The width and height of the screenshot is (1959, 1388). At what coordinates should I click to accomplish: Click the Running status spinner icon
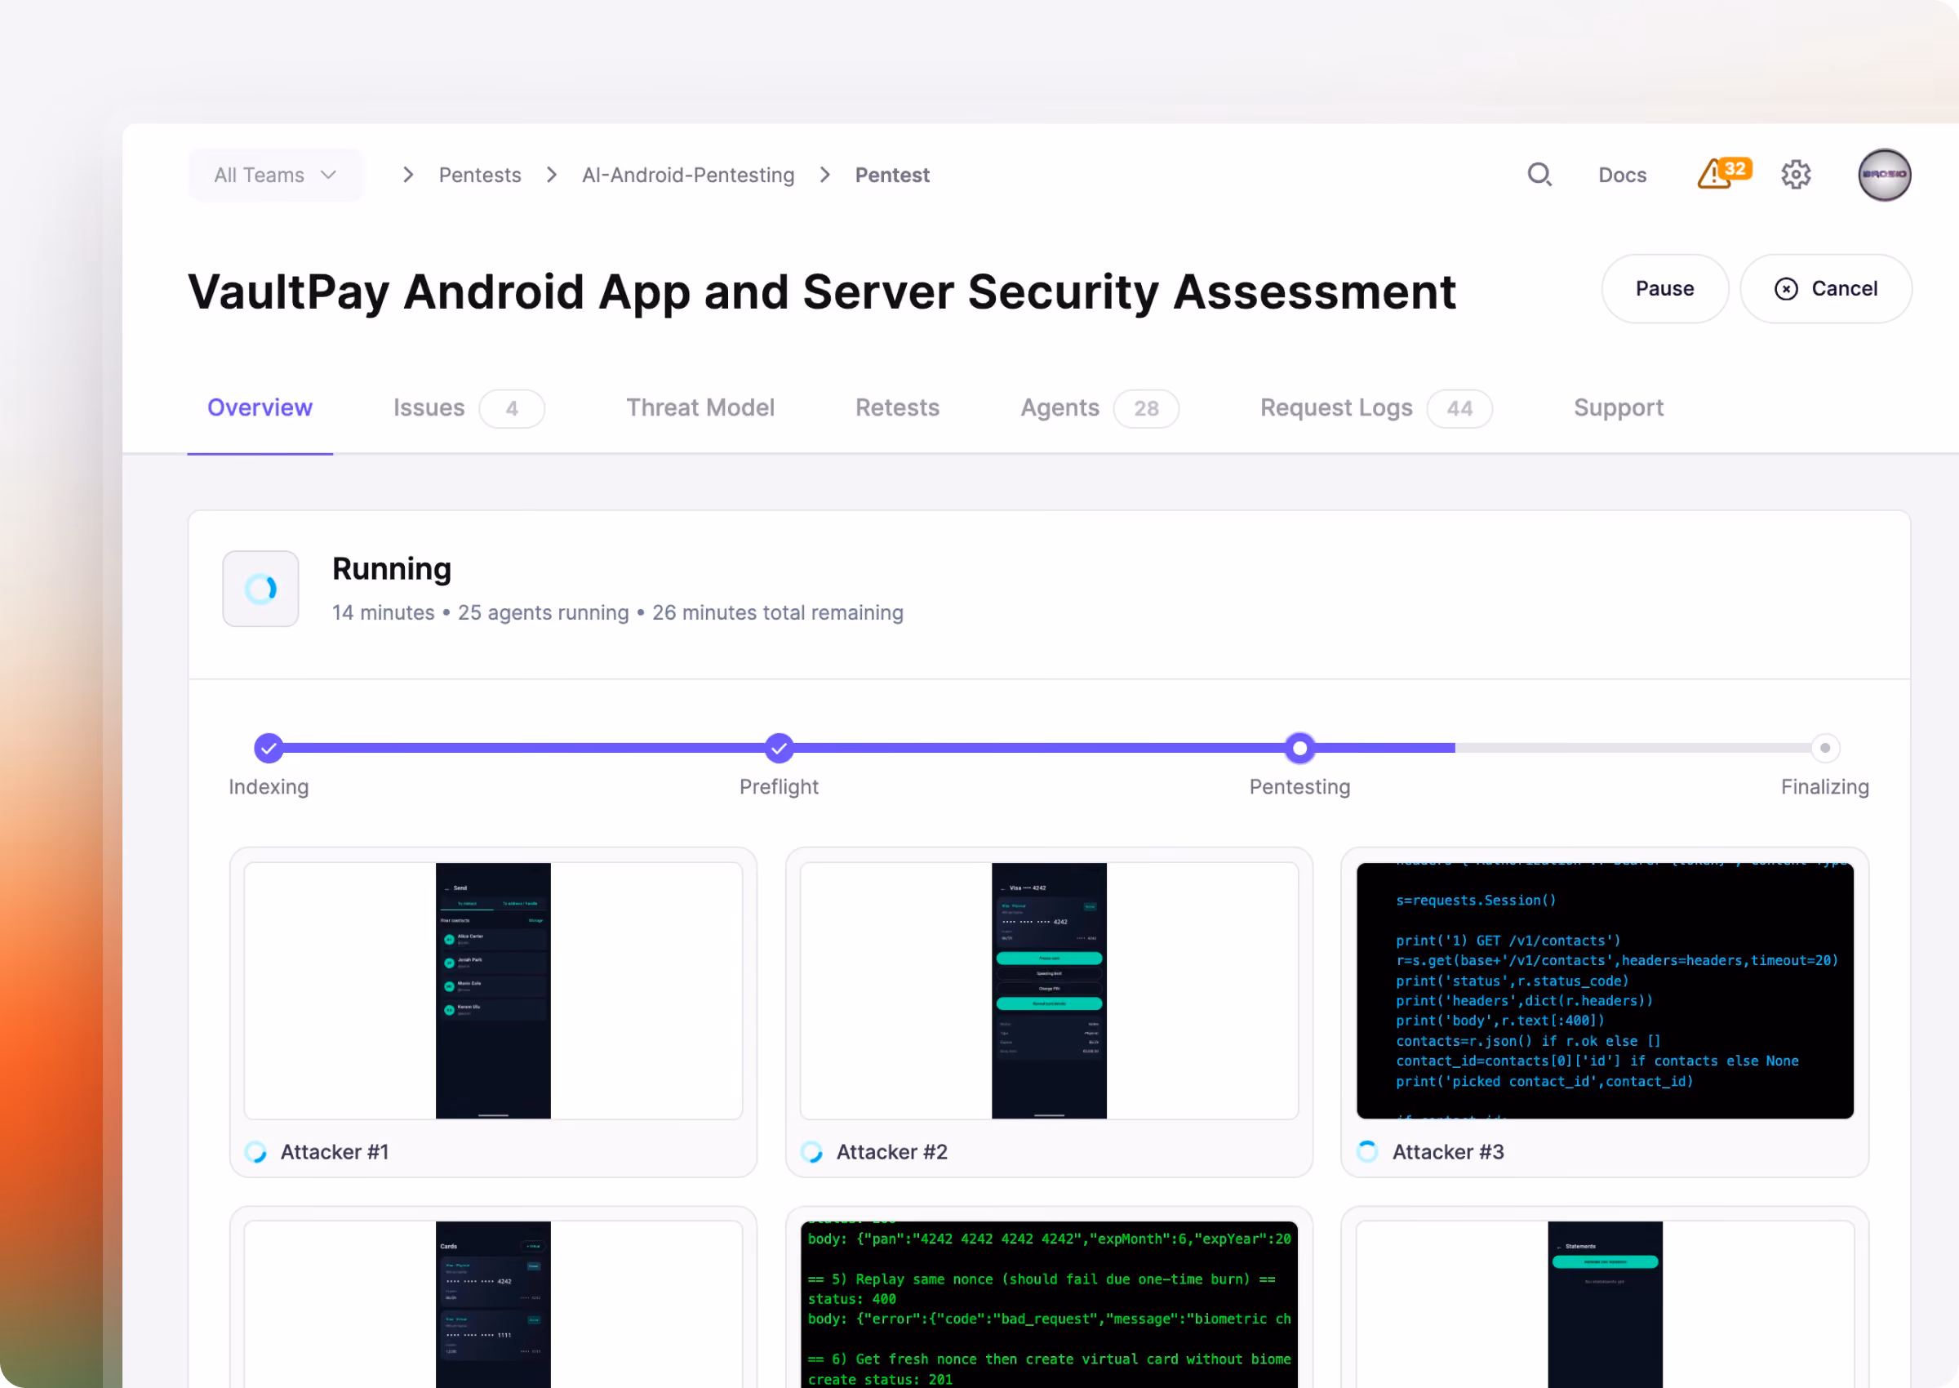[260, 589]
